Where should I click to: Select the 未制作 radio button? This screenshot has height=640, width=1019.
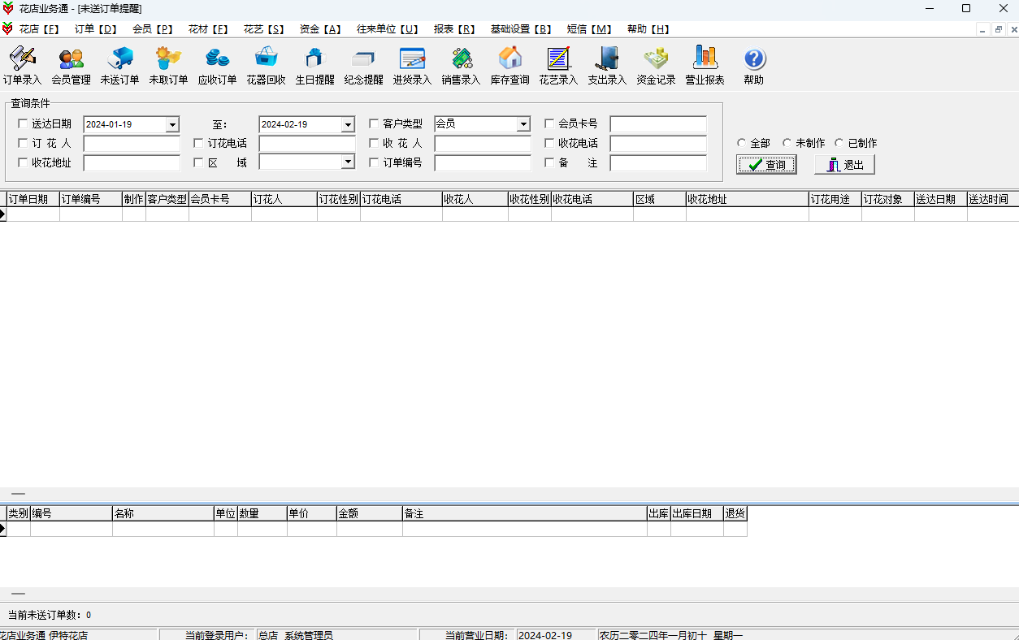pyautogui.click(x=787, y=143)
